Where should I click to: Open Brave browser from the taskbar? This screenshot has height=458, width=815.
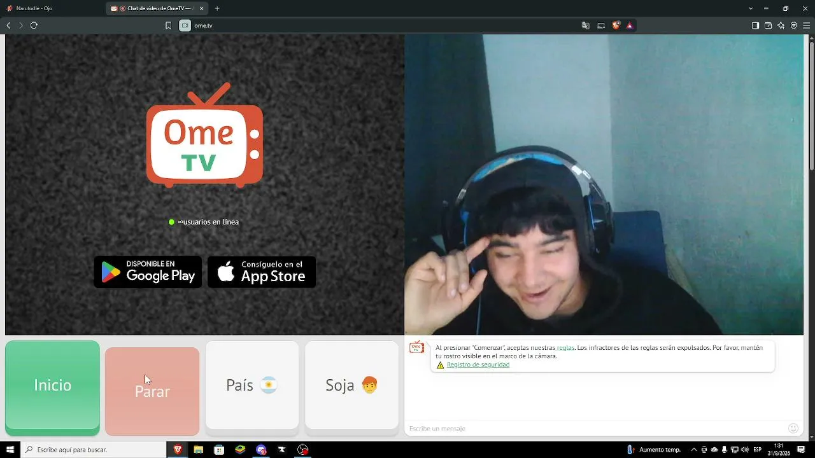178,450
